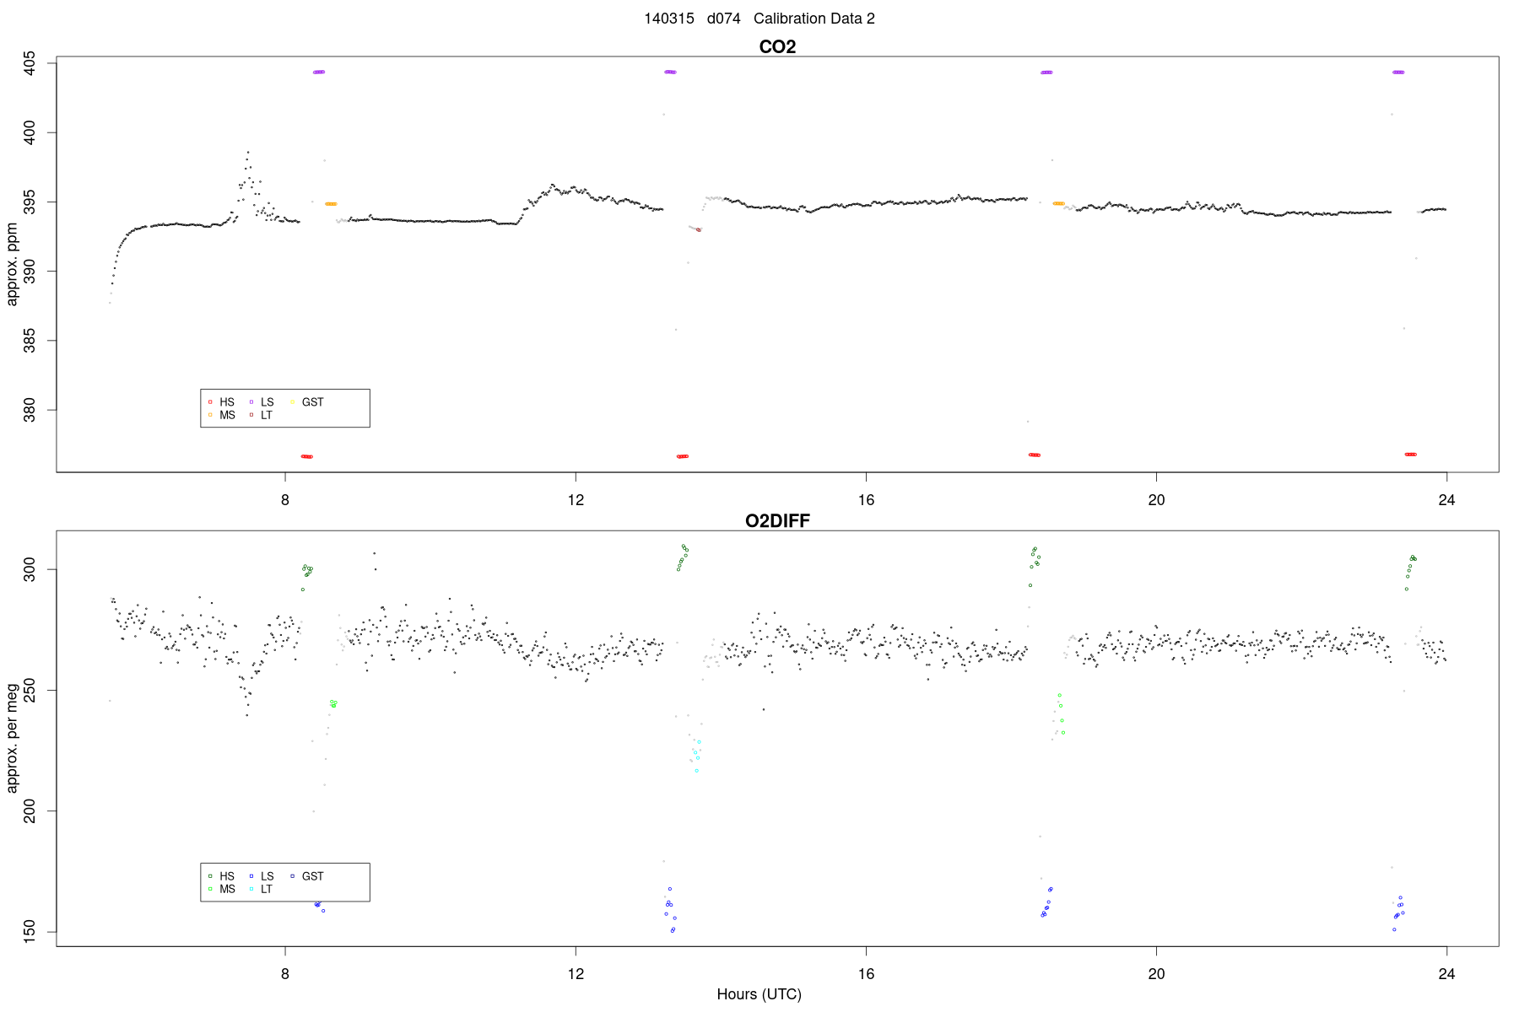Click the O2DIFF plot title

(x=777, y=521)
